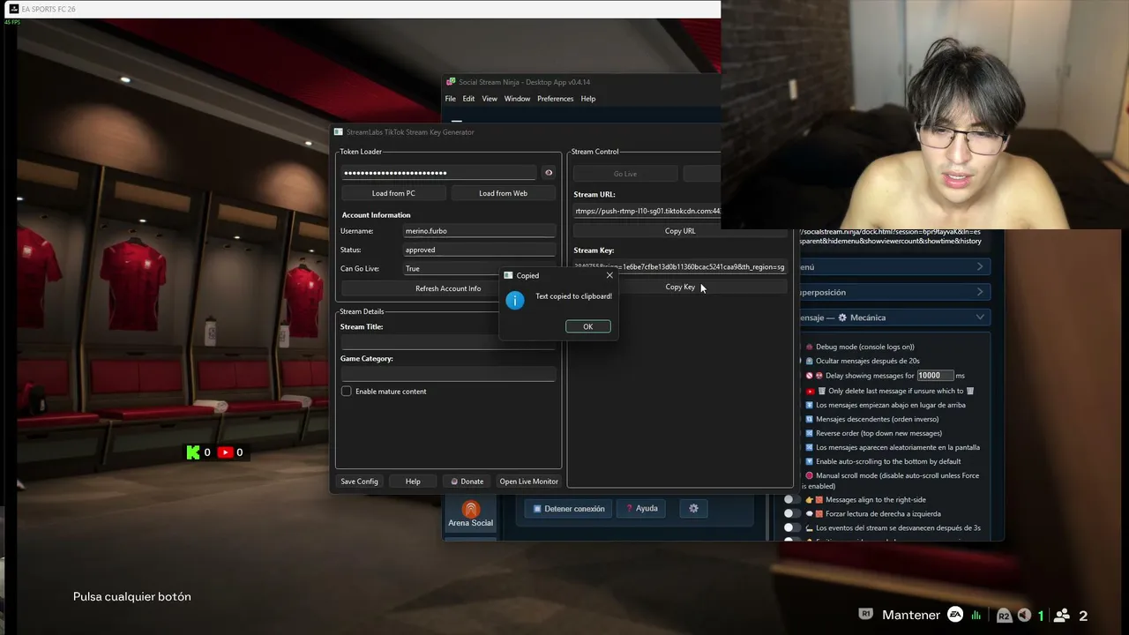Click the trash icon at the end of the delete row
The image size is (1129, 635).
click(x=970, y=391)
